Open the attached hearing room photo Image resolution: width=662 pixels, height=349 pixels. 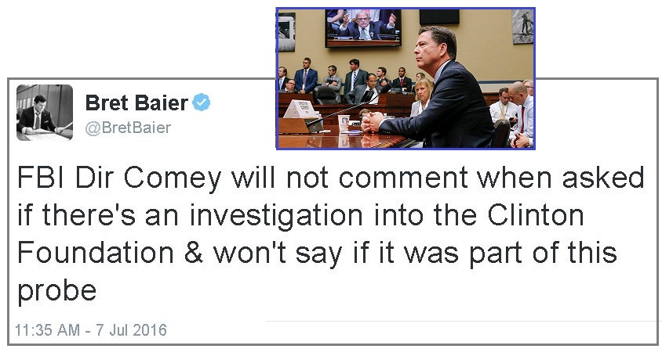405,78
